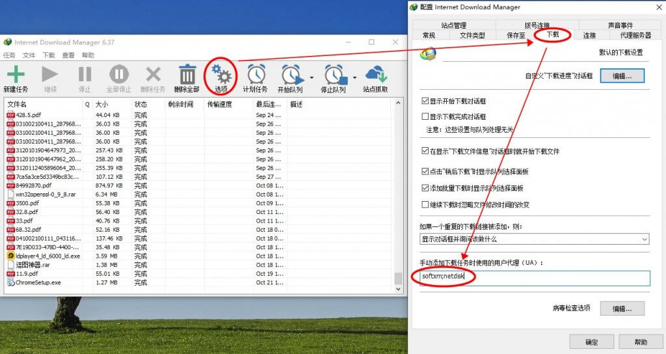This screenshot has height=354, width=666.
Task: Open the 下载 menu in main window
Action: (49, 55)
